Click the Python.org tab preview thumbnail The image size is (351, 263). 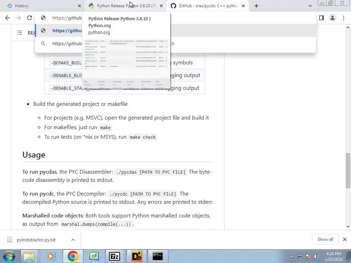[126, 63]
